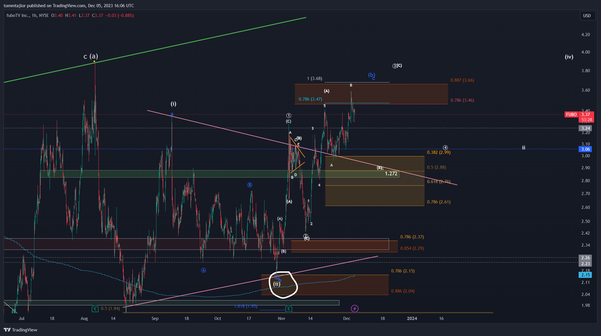
Task: Click the '1.272' extension label
Action: (x=391, y=174)
